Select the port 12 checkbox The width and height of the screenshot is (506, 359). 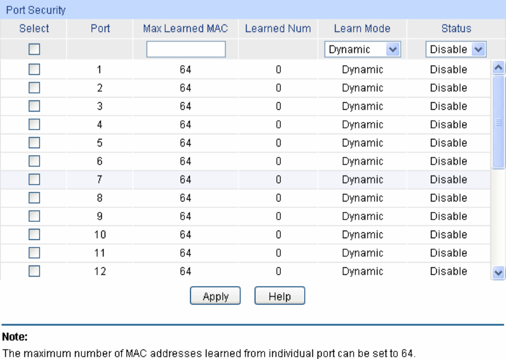pyautogui.click(x=34, y=271)
